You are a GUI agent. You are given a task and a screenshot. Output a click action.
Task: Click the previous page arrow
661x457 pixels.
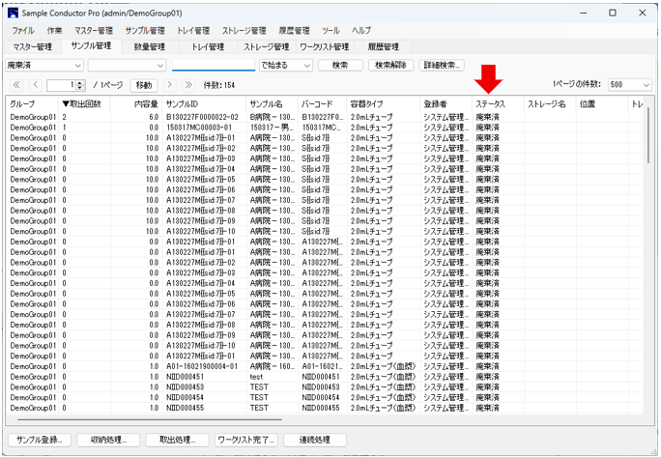pyautogui.click(x=35, y=85)
